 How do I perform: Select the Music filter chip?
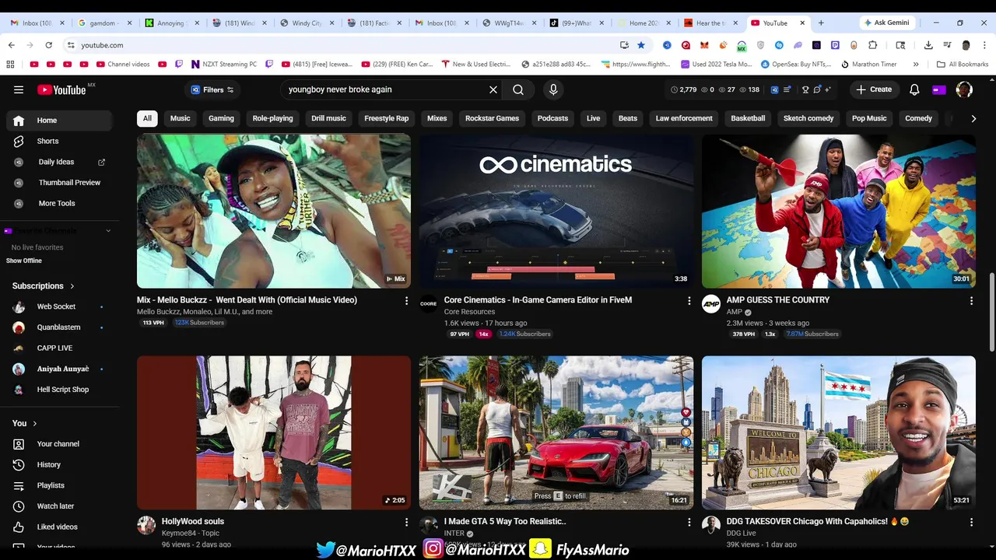point(180,118)
